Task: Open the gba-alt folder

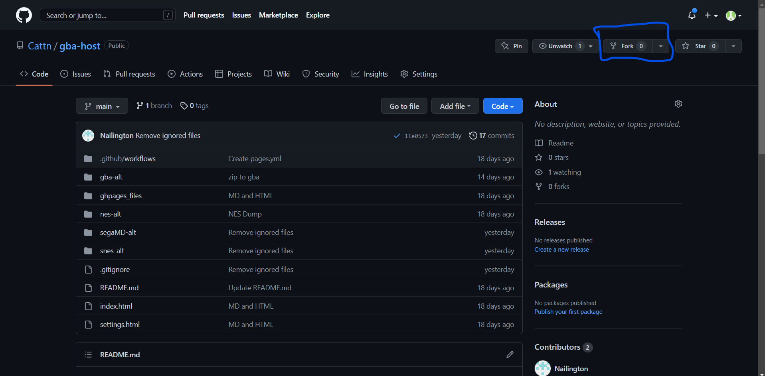Action: (x=111, y=177)
